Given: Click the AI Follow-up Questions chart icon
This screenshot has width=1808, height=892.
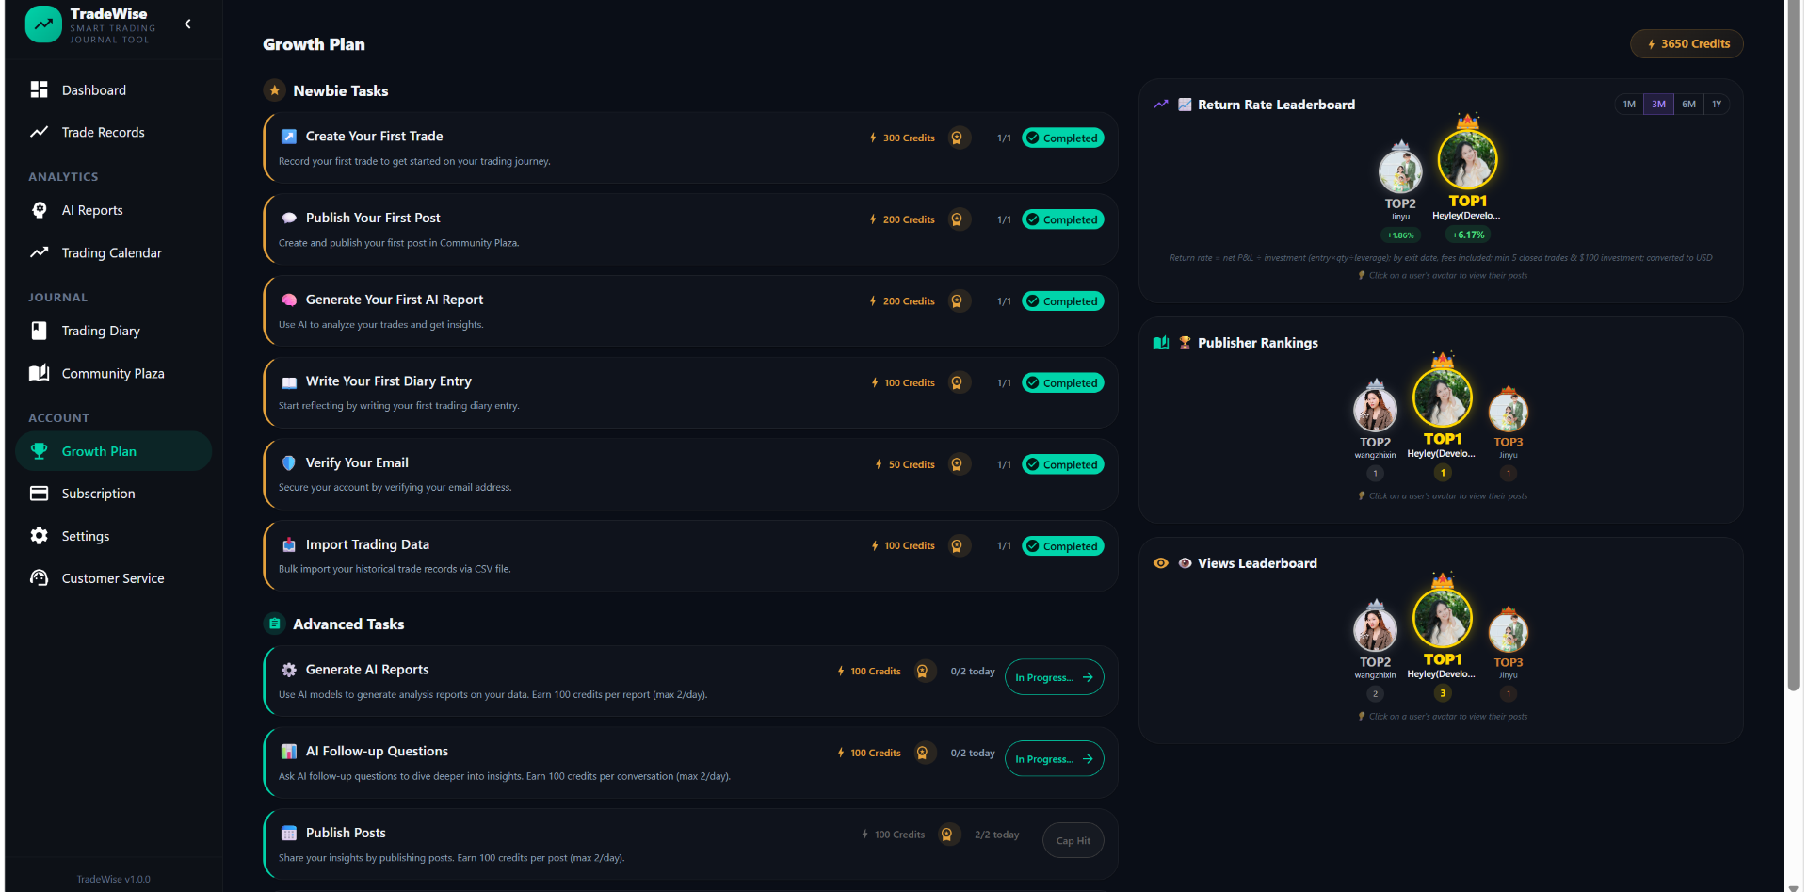Looking at the screenshot, I should coord(289,752).
